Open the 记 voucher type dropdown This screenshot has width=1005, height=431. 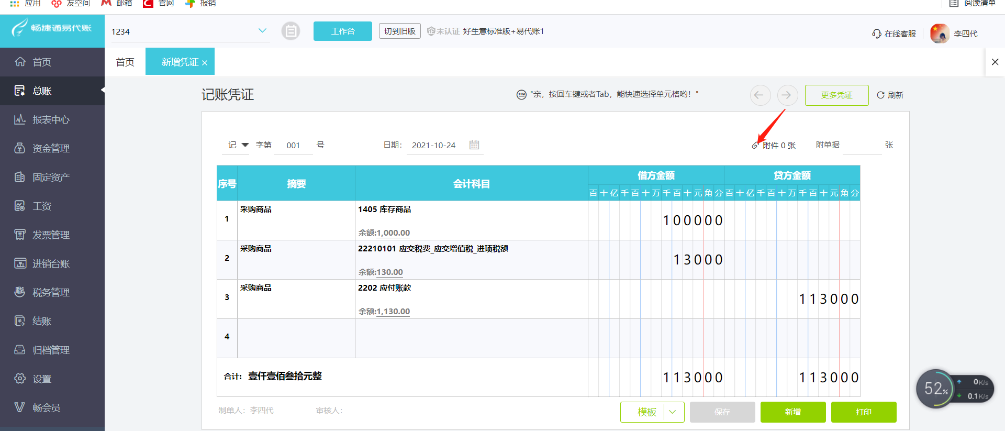point(238,145)
